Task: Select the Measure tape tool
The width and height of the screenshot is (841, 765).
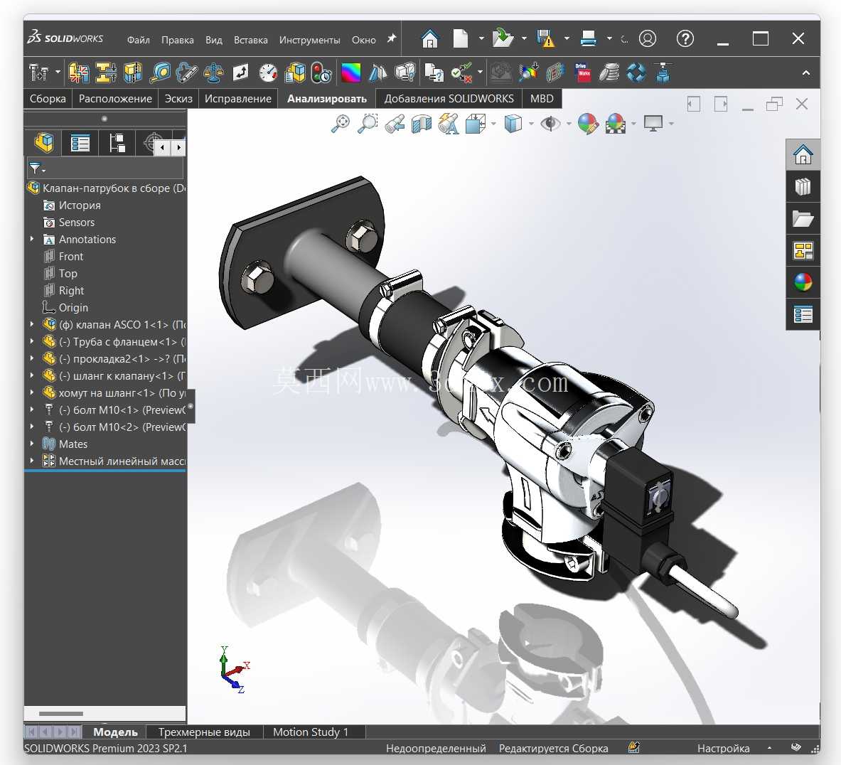Action: [x=160, y=73]
